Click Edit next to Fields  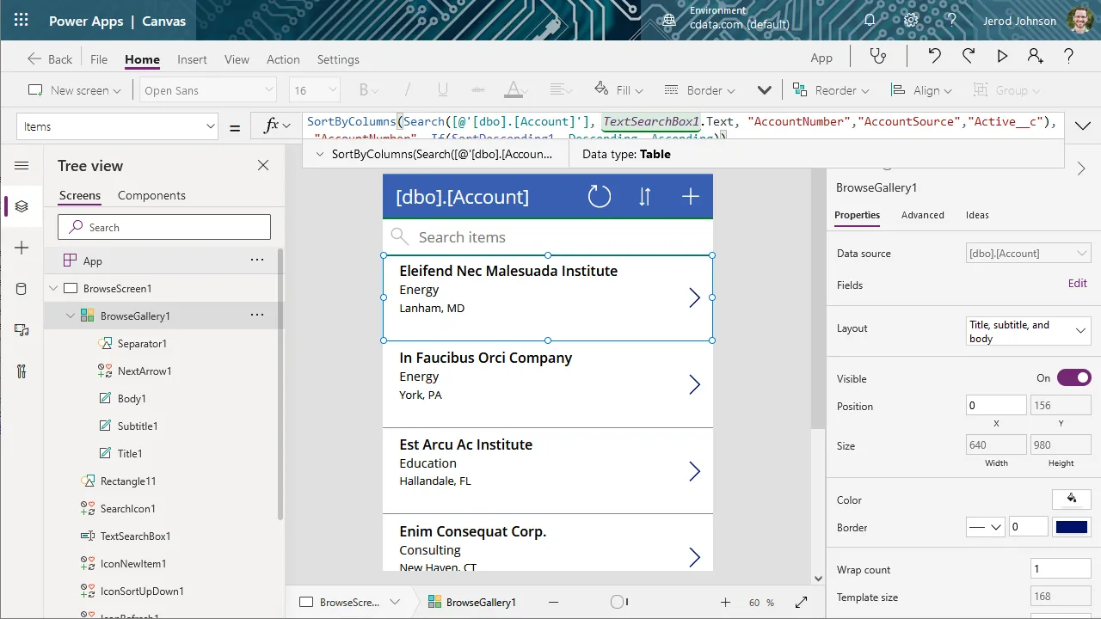pos(1077,283)
